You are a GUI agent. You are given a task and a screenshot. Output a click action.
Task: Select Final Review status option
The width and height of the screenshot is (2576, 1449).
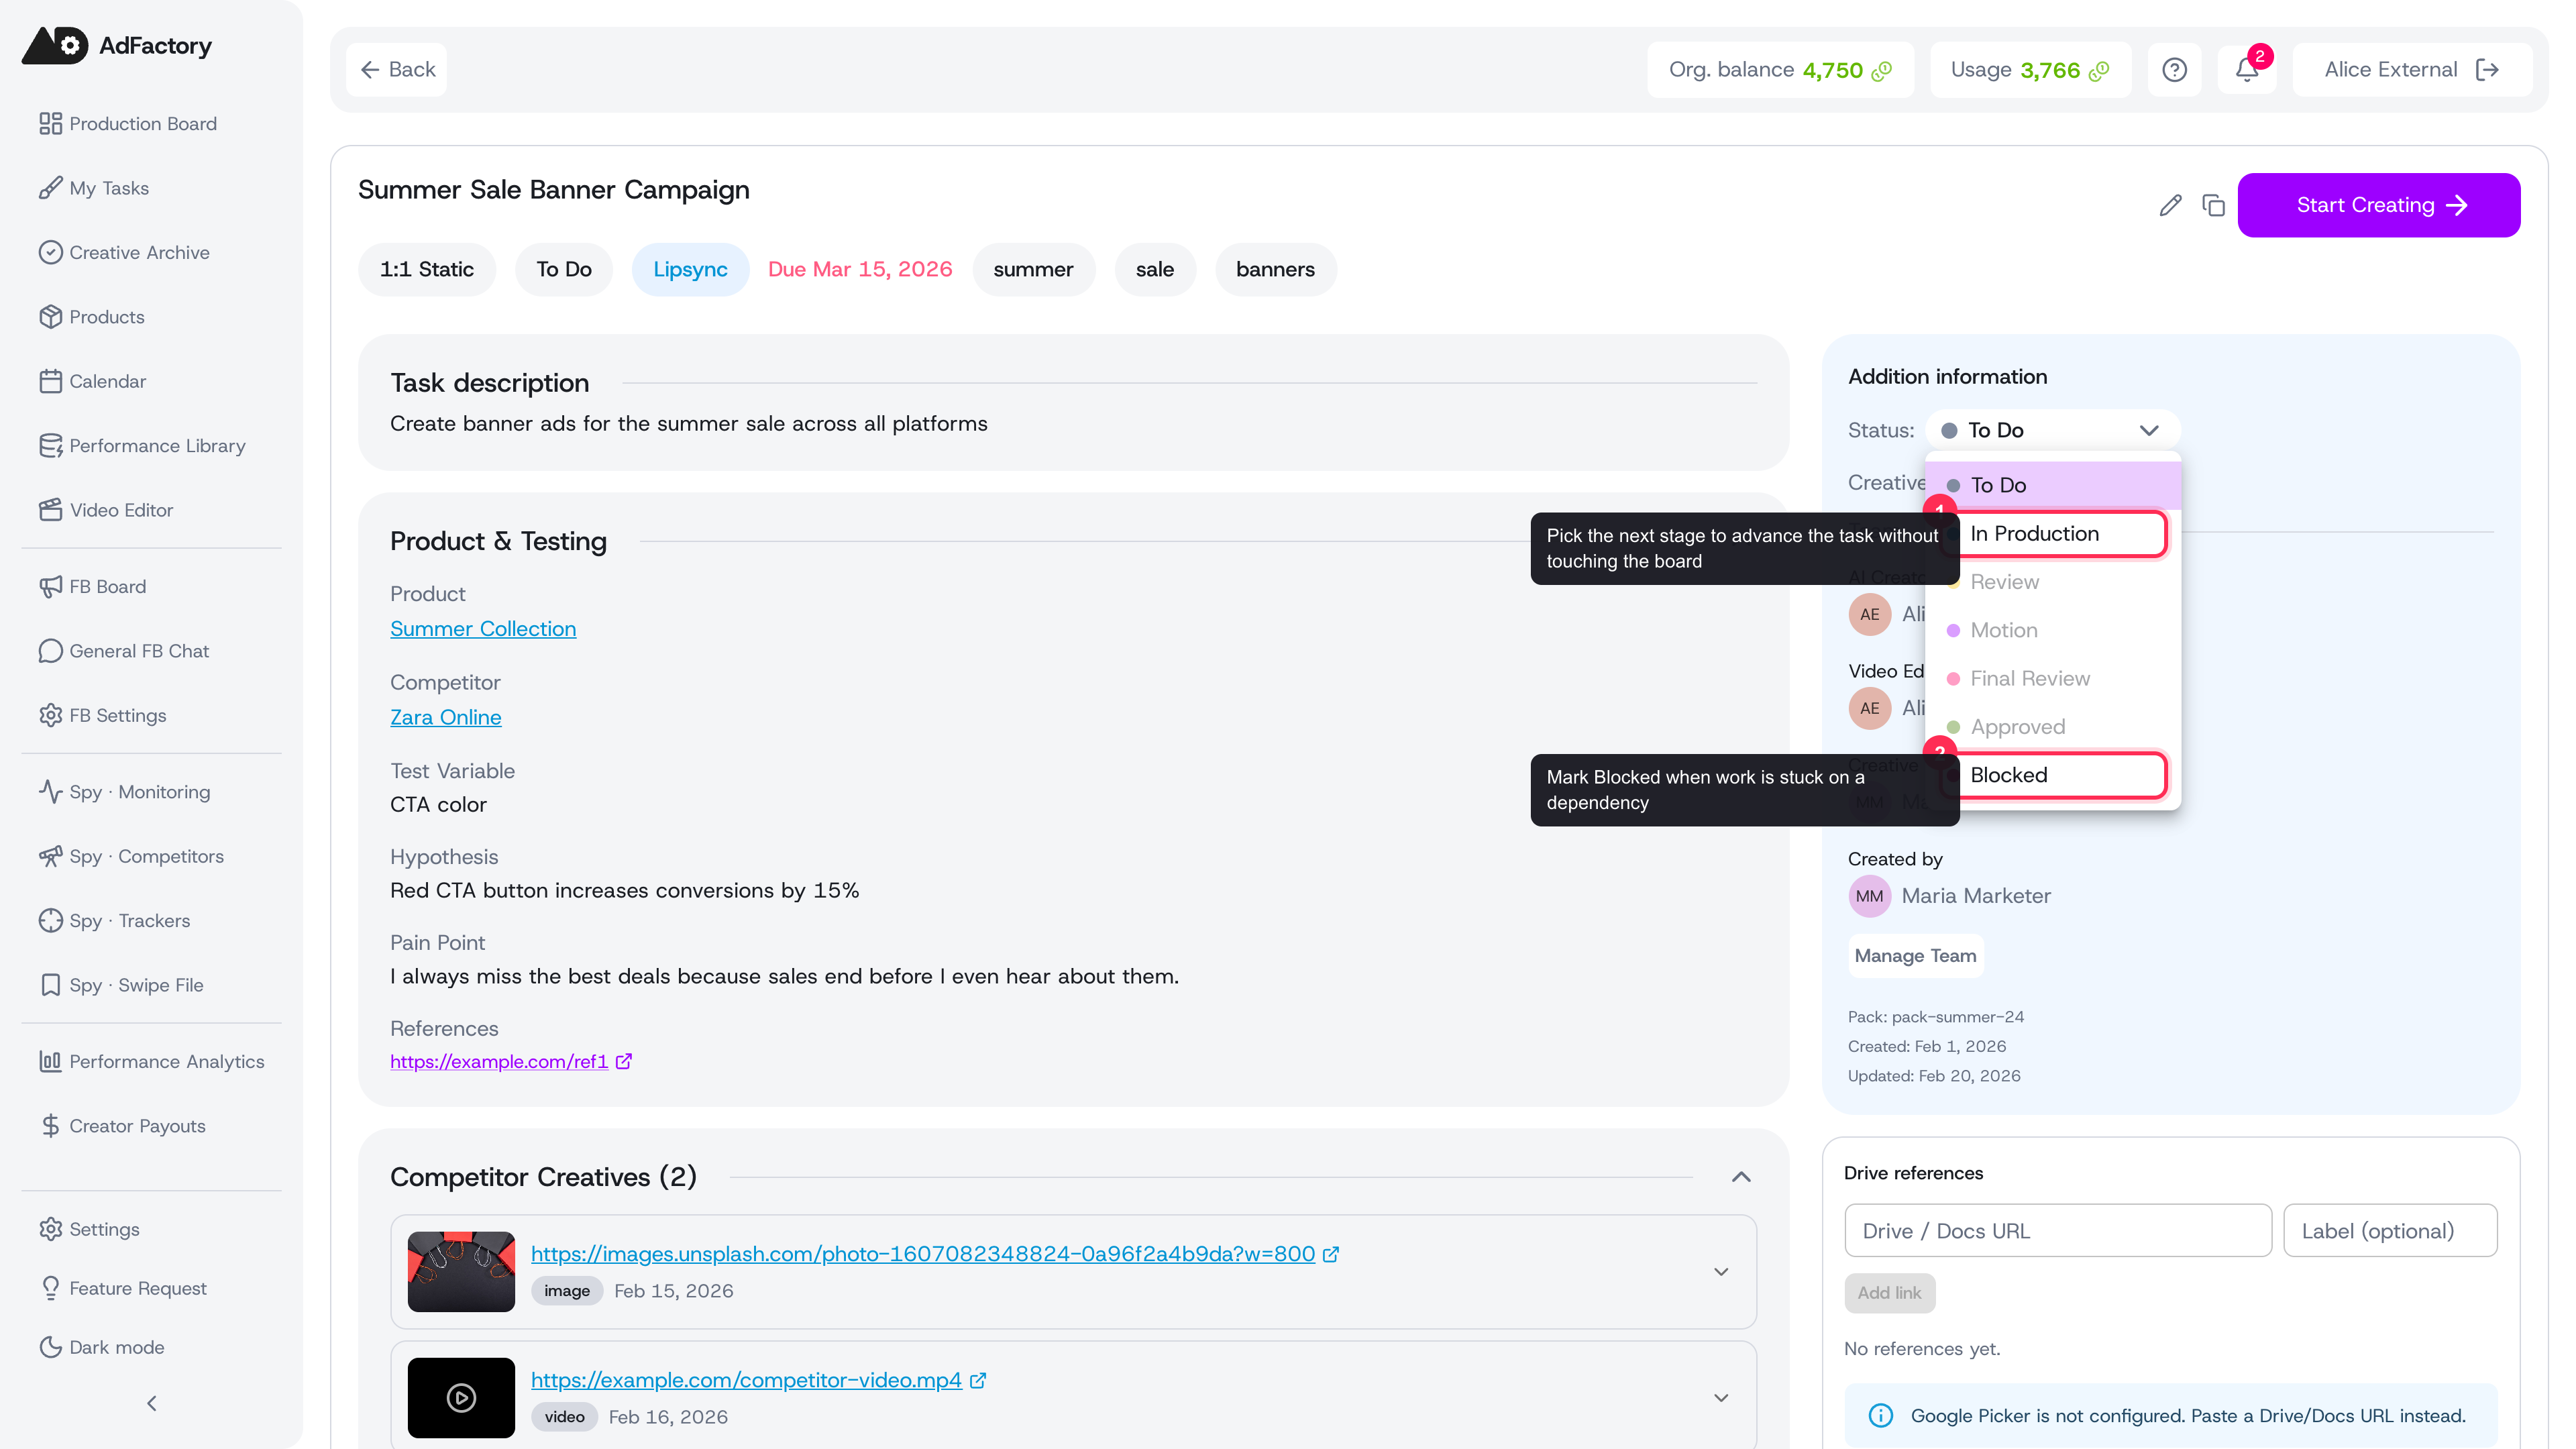point(2052,678)
